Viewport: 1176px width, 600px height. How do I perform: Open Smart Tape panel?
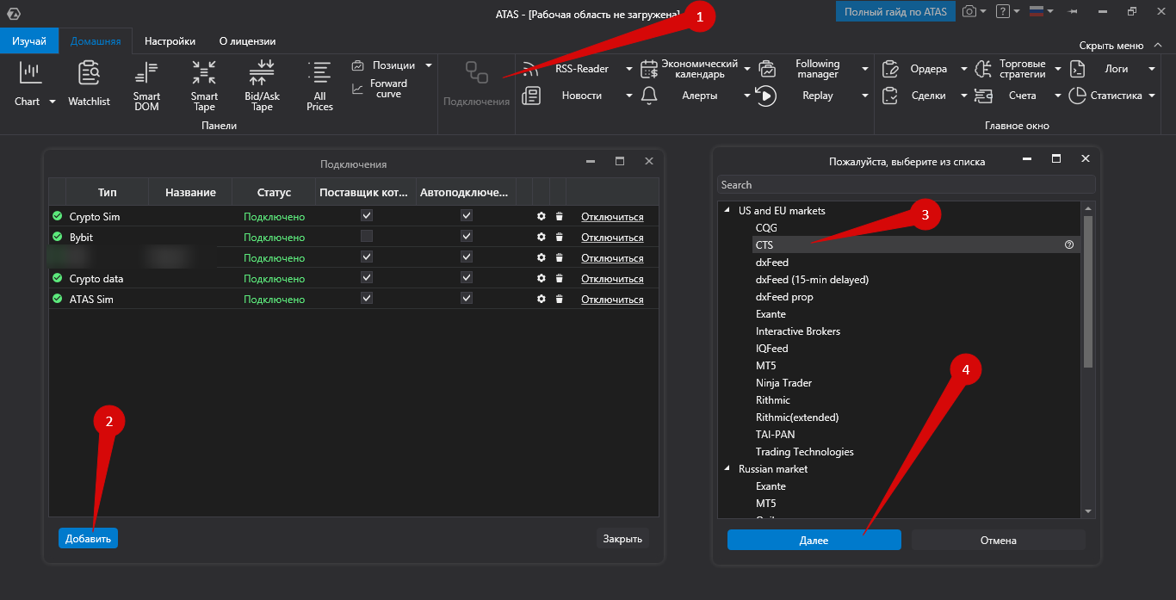click(204, 86)
